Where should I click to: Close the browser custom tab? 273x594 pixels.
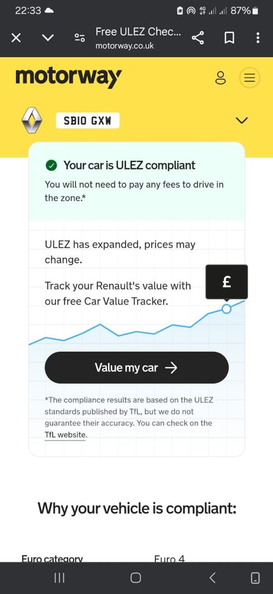[16, 38]
